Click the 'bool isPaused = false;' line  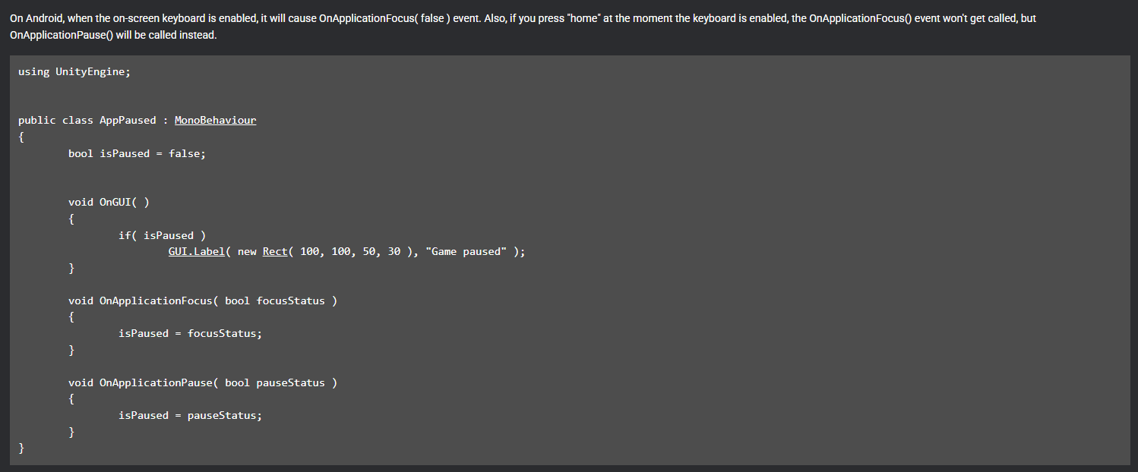pos(137,153)
